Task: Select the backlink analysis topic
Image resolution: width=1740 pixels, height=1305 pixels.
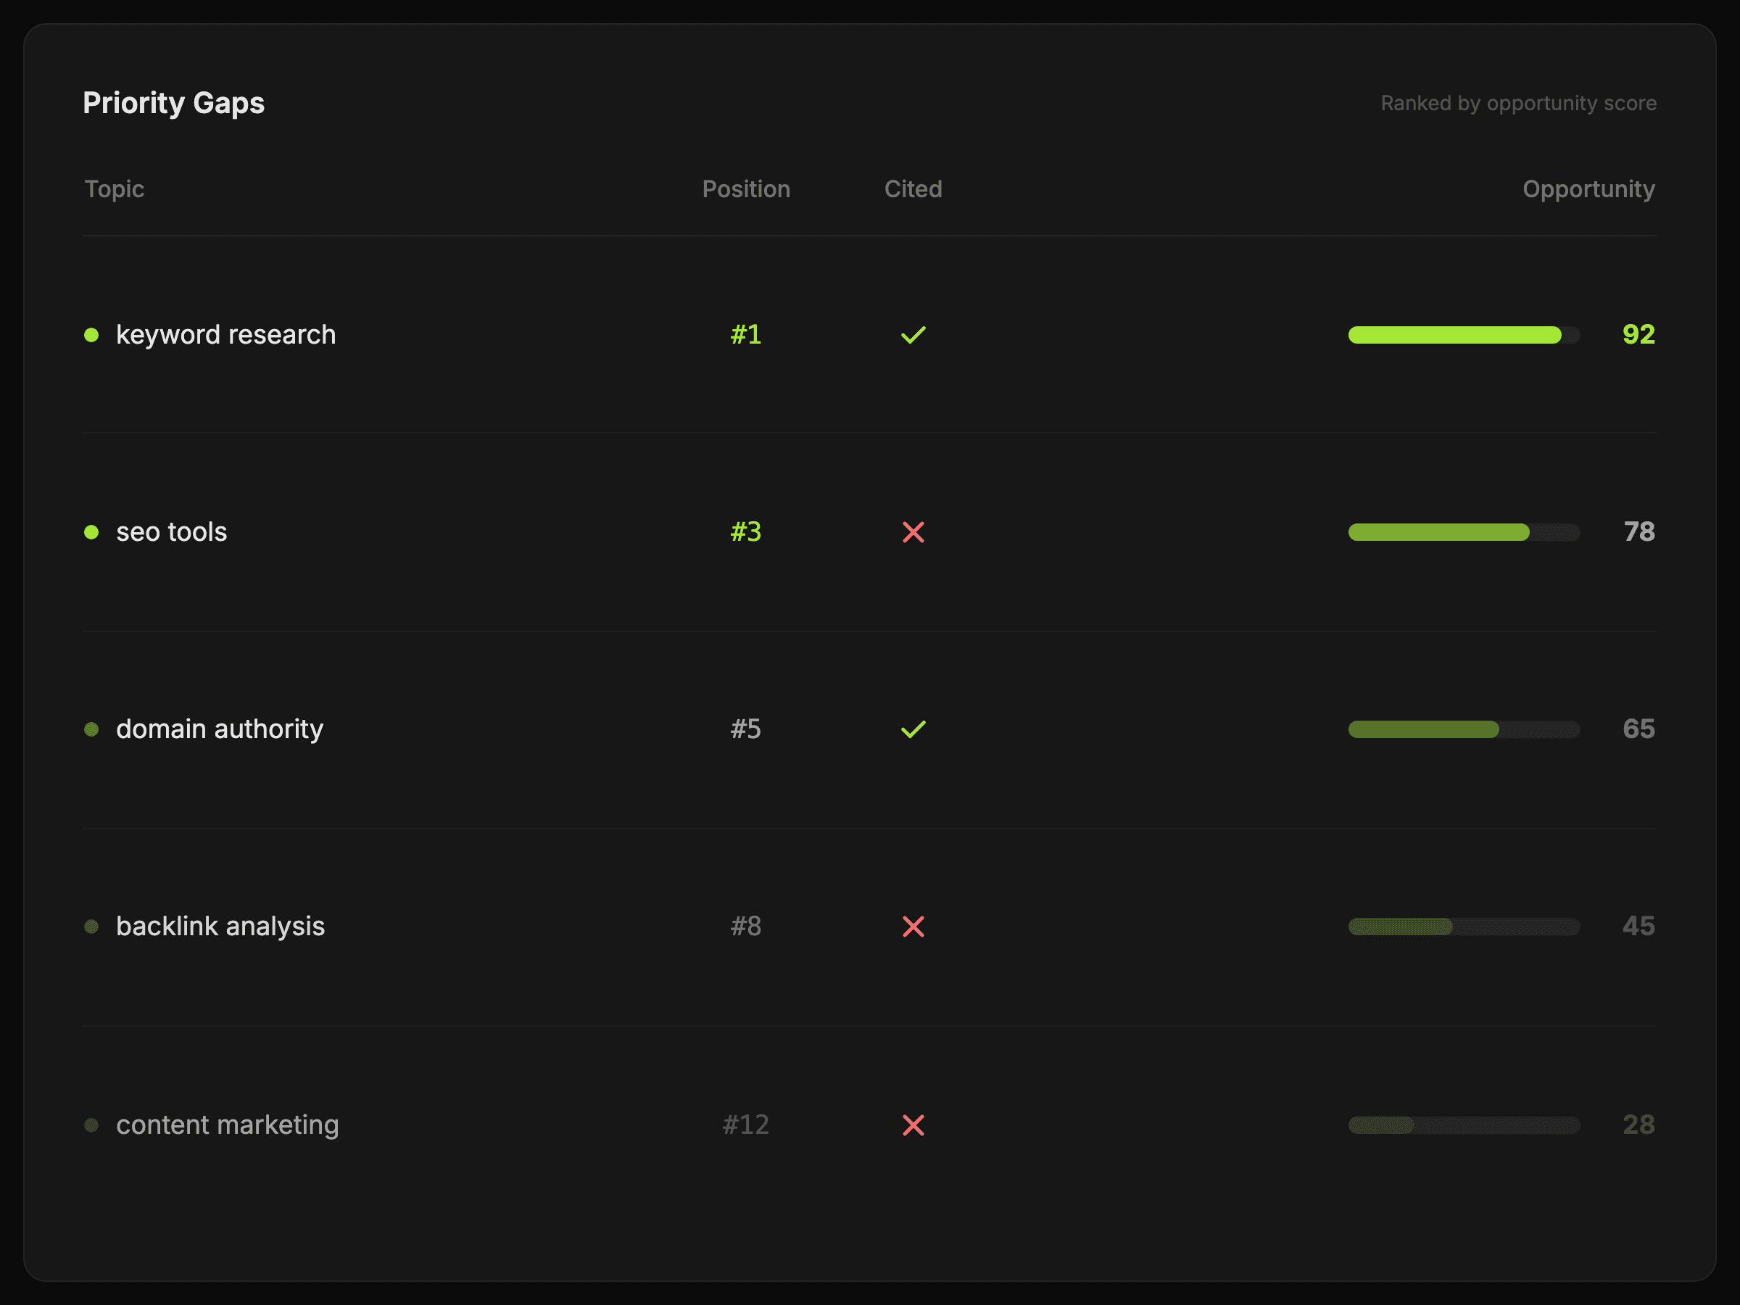Action: (x=220, y=927)
